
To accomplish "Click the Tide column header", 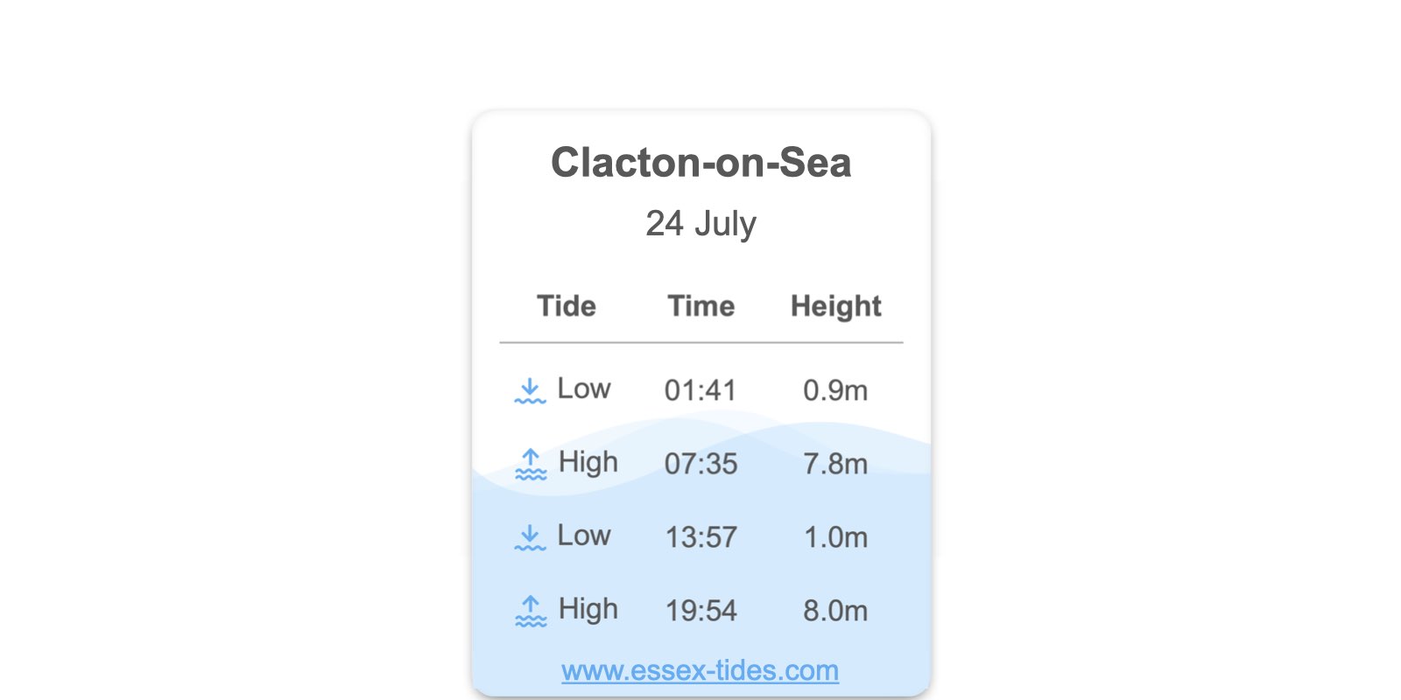I will [567, 306].
